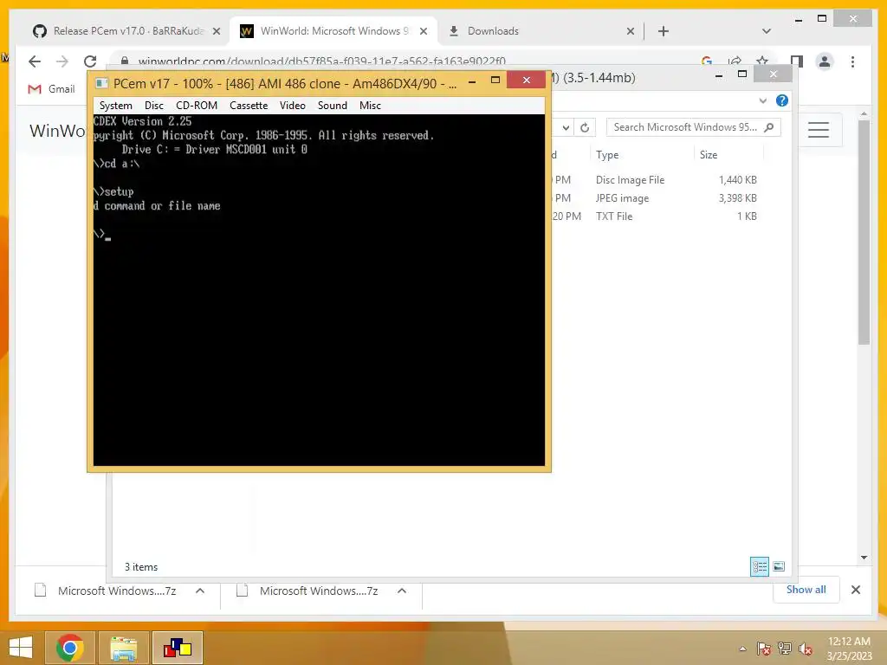Open the Windows Start button
The width and height of the screenshot is (887, 665).
tap(21, 648)
